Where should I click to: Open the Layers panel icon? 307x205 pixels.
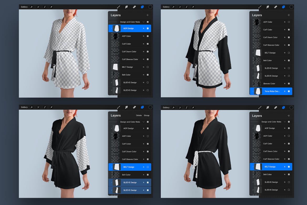pos(142,7)
